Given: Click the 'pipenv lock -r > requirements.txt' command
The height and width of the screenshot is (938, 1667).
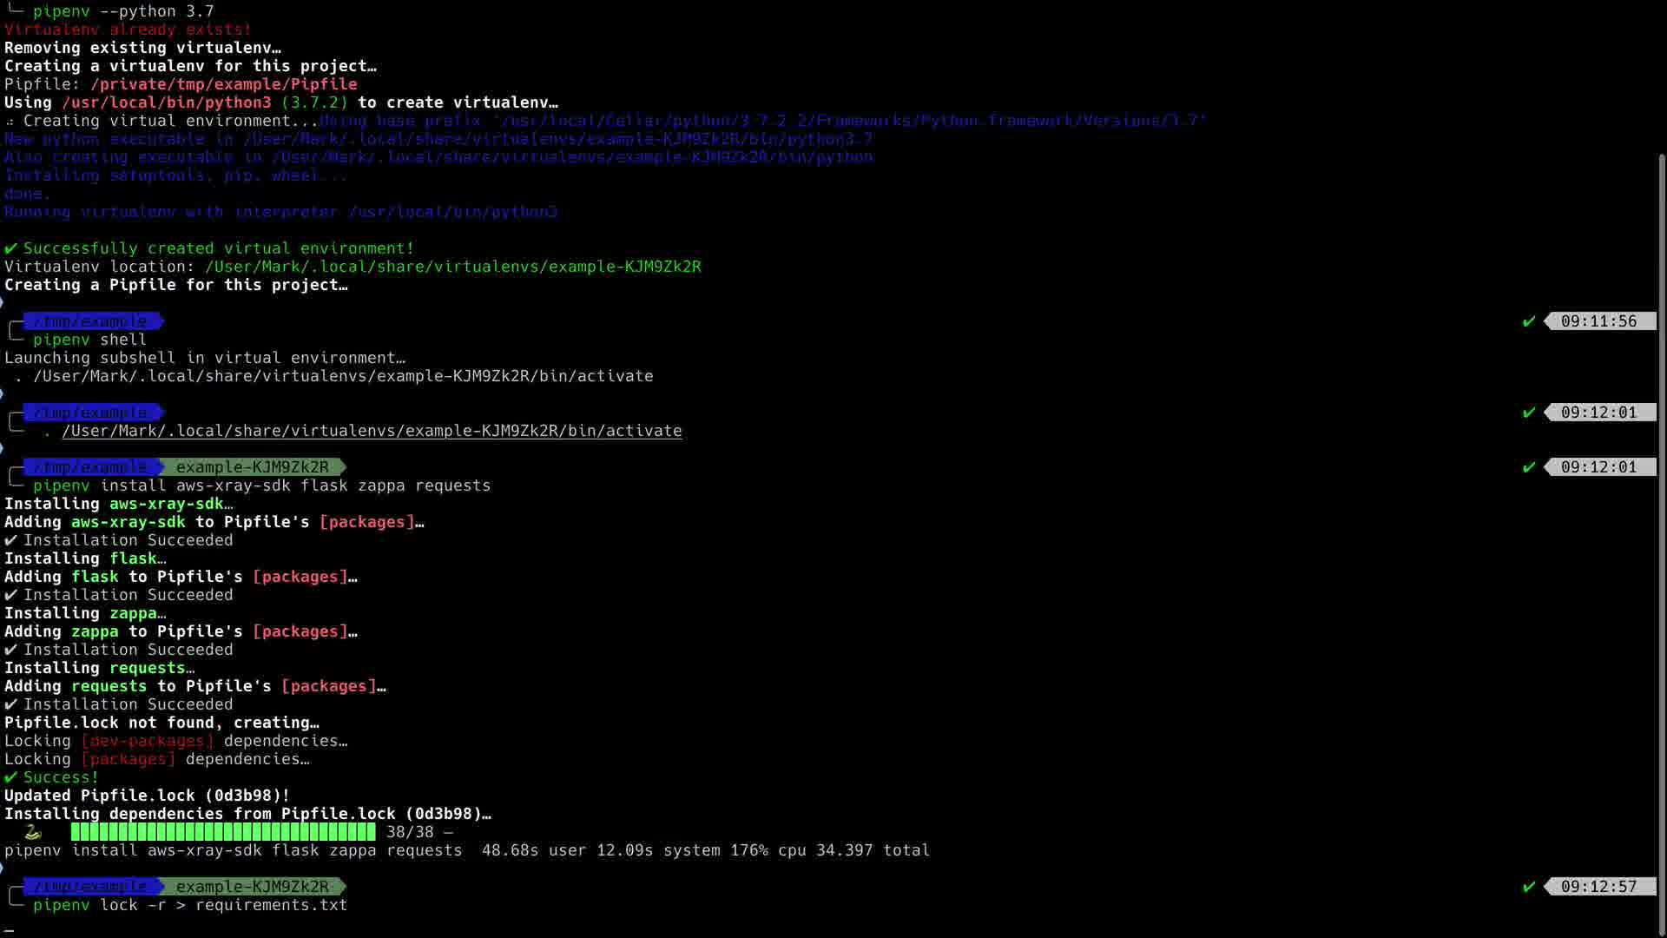Looking at the screenshot, I should 189,905.
